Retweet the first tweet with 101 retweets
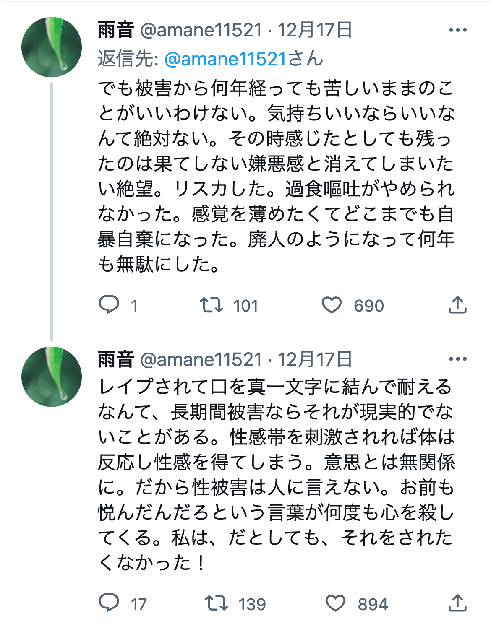 click(x=211, y=305)
